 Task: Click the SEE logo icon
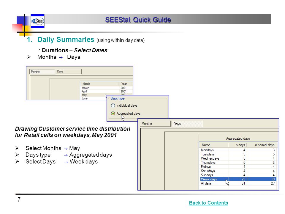pyautogui.click(x=37, y=21)
